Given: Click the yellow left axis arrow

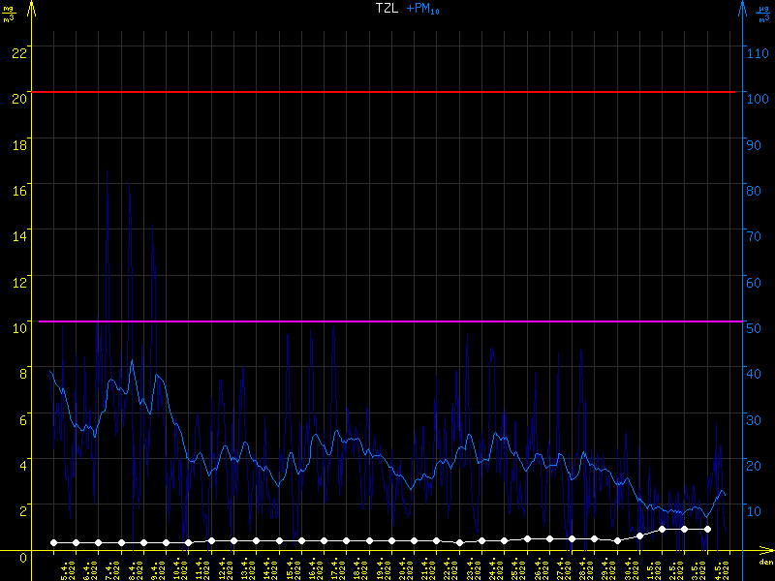Looking at the screenshot, I should click(x=33, y=10).
